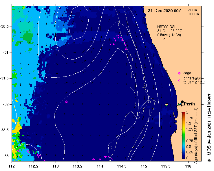The image size is (214, 171).
Task: Click the color bar value 2
Action: click(187, 112)
